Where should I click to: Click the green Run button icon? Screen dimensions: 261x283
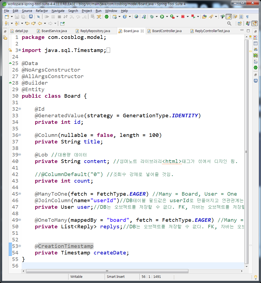pyautogui.click(x=162, y=17)
